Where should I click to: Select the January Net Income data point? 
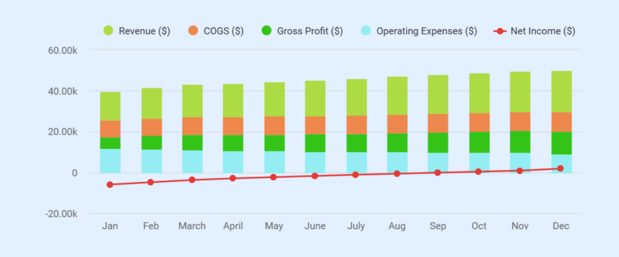coord(110,185)
